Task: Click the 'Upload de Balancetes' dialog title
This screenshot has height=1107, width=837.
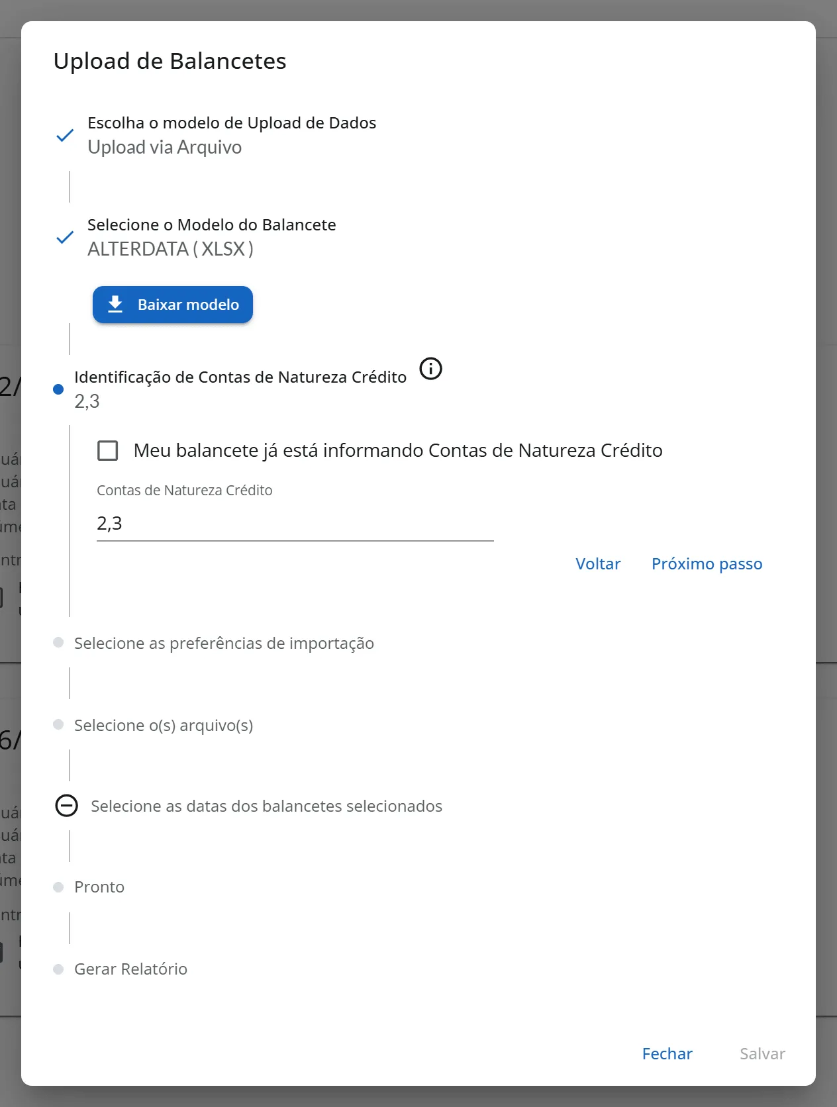Action: (x=170, y=61)
